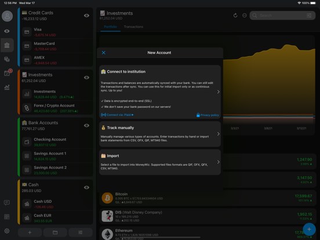Select the Import title

coord(113,156)
